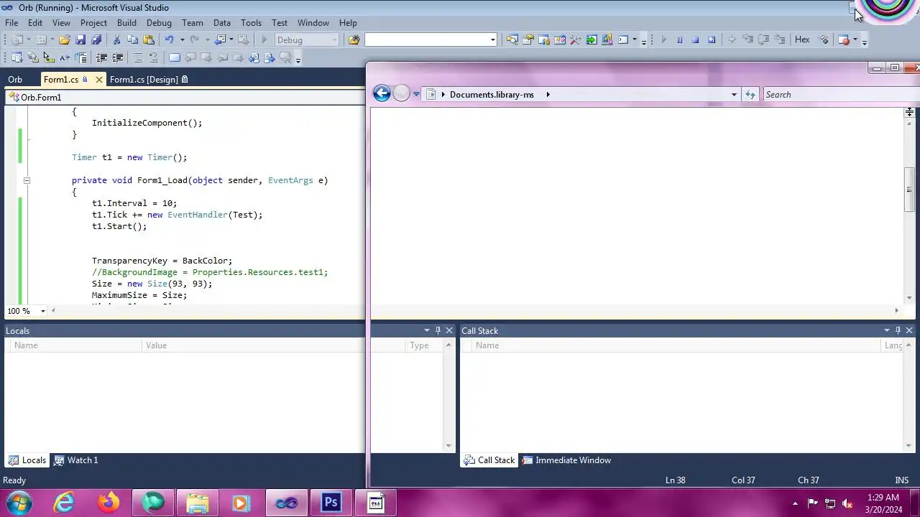Show hidden tray icons arrow
Screen dimensions: 920x517
795,503
